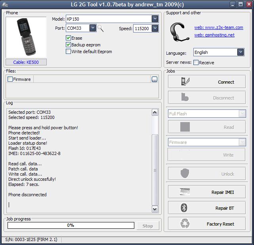Screen dimensions: 254x245
Task: Click the Cable: KE500 button
Action: [x=26, y=62]
